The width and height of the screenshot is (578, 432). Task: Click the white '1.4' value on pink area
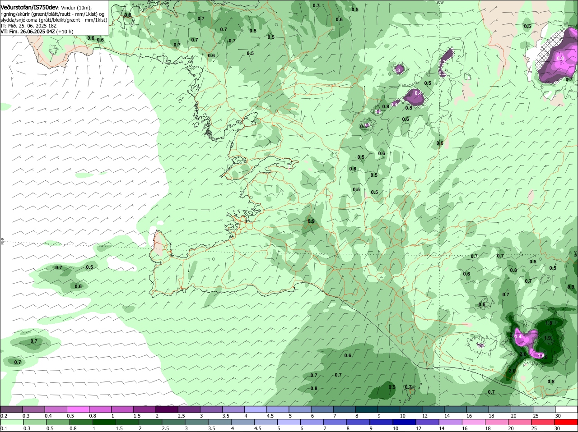pyautogui.click(x=518, y=336)
